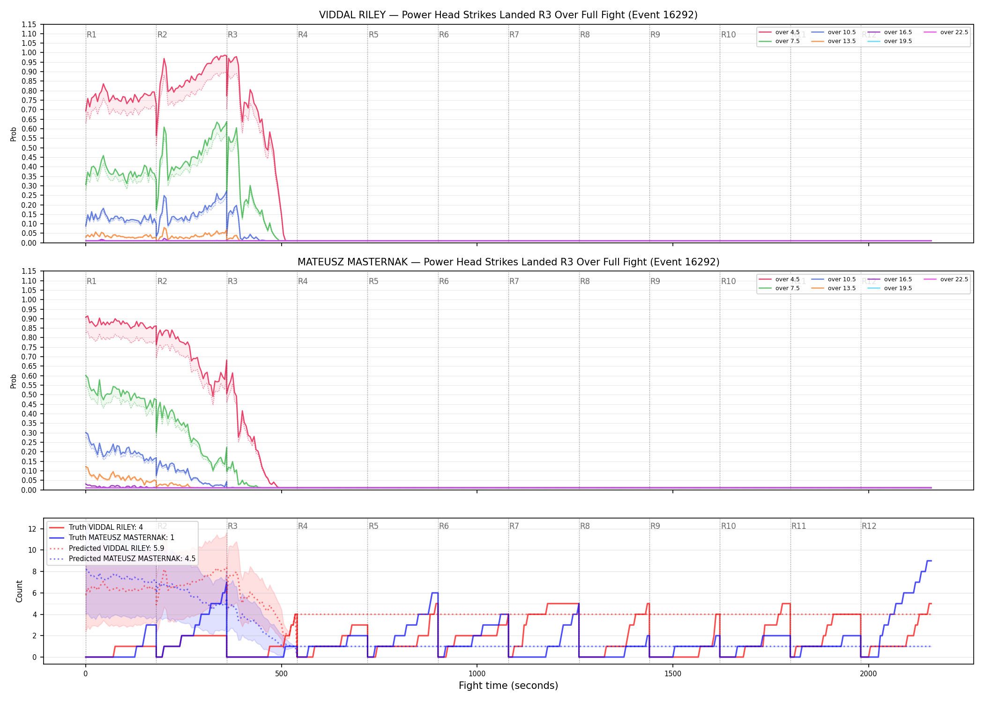Click 'over 4.5' legend entry in Viddal Riley chart

tap(779, 32)
